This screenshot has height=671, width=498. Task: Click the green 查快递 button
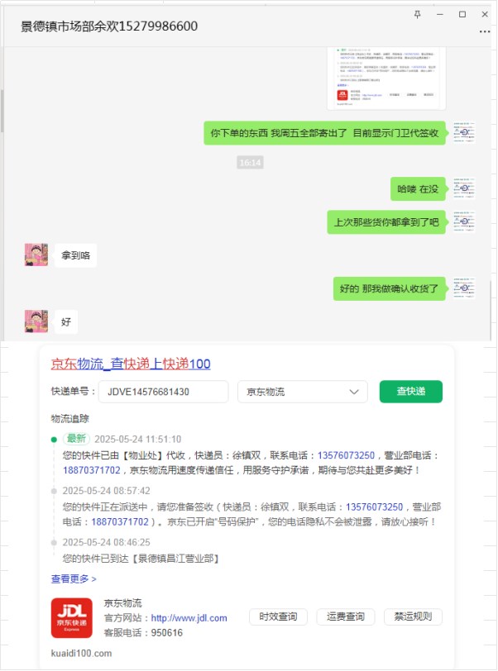pyautogui.click(x=410, y=391)
